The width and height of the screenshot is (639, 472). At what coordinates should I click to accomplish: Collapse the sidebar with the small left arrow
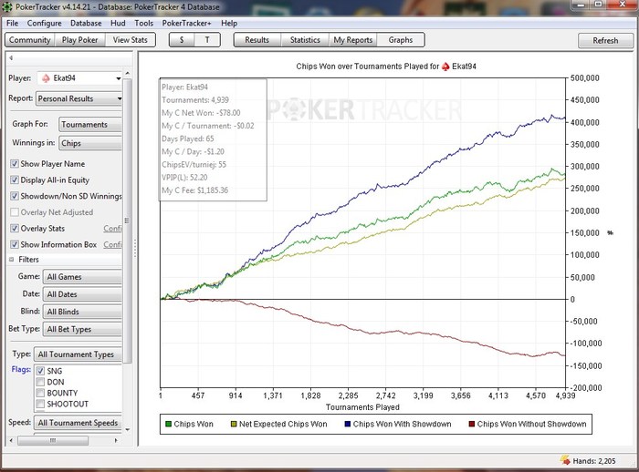pyautogui.click(x=11, y=57)
